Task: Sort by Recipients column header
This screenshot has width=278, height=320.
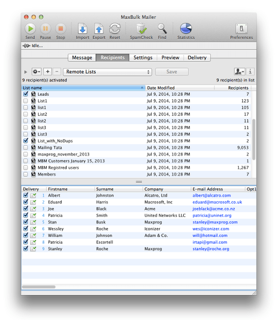Action: 233,88
